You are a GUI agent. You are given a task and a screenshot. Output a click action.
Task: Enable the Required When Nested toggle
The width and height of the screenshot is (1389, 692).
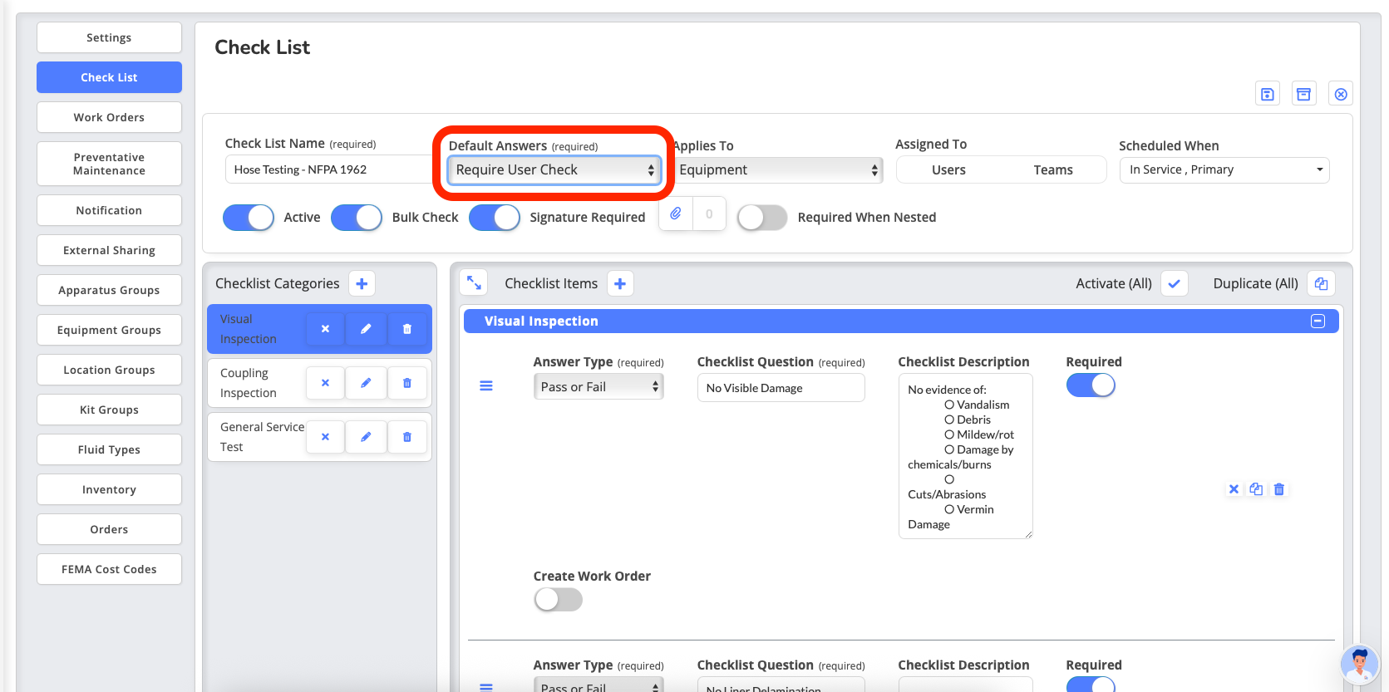coord(762,218)
